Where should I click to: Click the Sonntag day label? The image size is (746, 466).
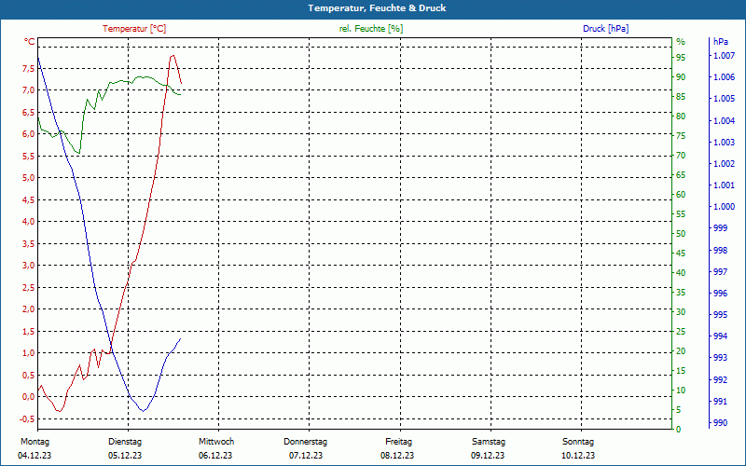pyautogui.click(x=578, y=442)
